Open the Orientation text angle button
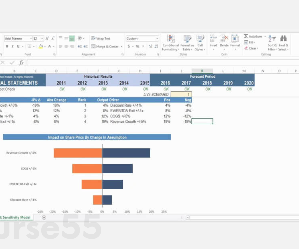299x249 pixels. tap(80, 38)
